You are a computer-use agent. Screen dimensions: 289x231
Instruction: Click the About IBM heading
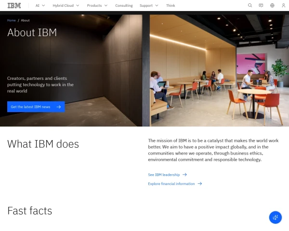[32, 32]
